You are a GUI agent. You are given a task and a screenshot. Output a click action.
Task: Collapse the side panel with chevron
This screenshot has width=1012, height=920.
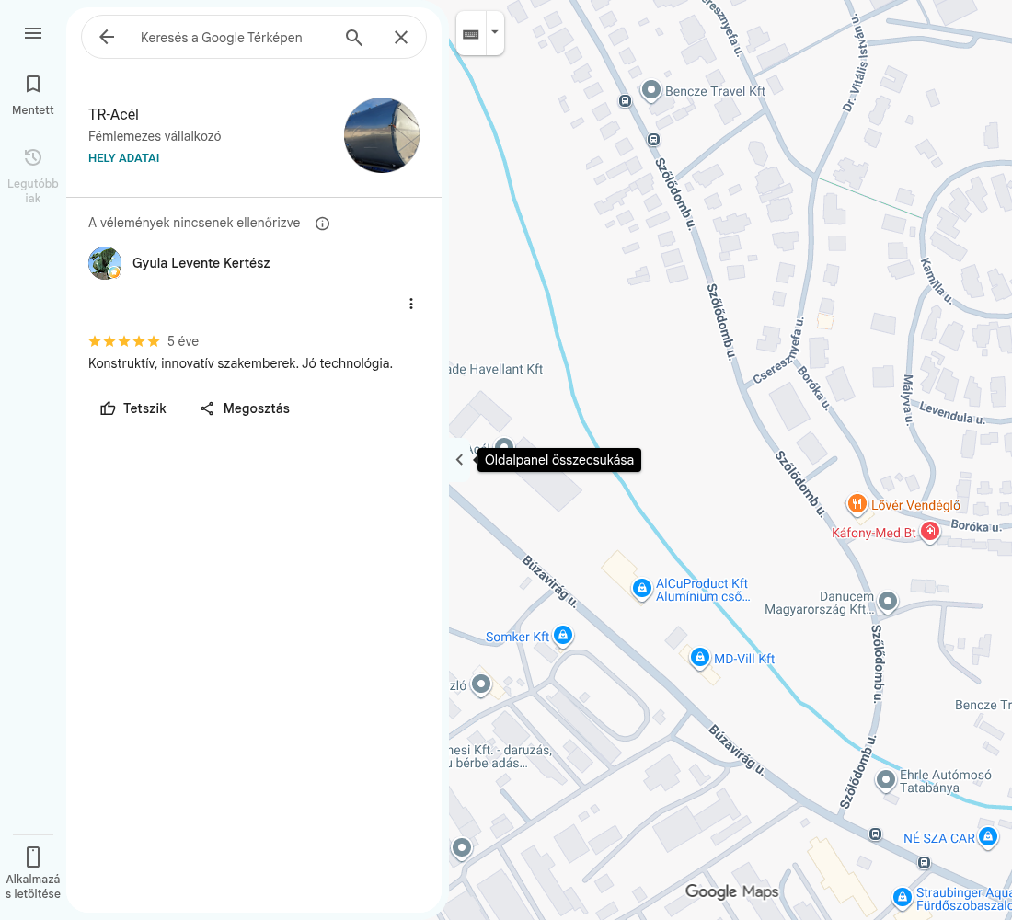(x=459, y=460)
